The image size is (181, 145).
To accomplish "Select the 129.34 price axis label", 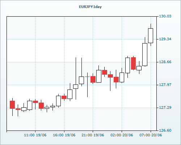I will coord(165,39).
